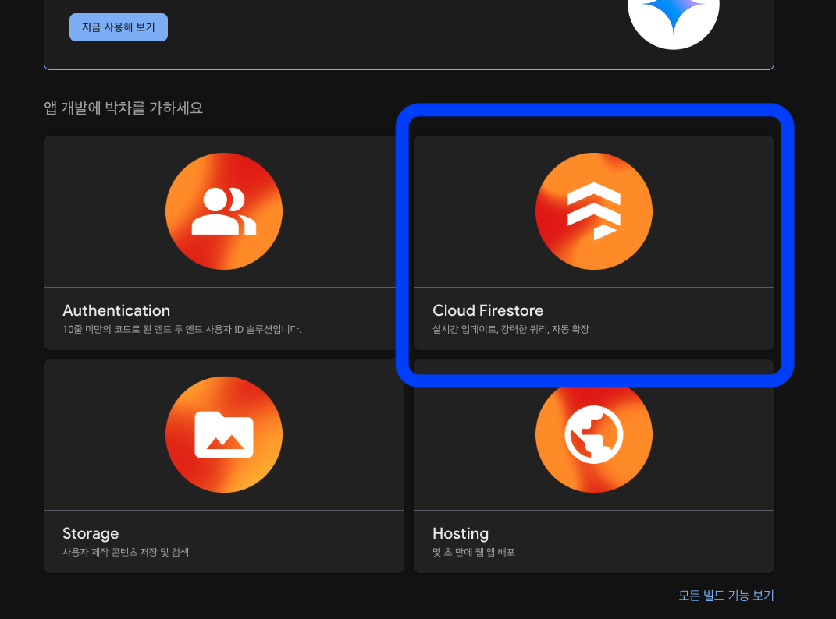Follow the 모든 빌드 기능 보기 link
This screenshot has width=836, height=619.
click(726, 595)
